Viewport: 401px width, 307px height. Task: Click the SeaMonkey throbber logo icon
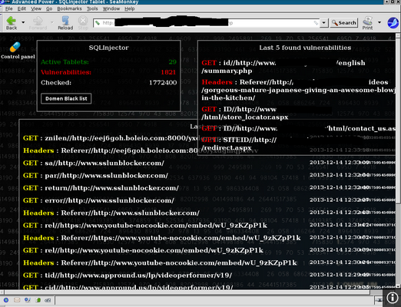pos(393,23)
